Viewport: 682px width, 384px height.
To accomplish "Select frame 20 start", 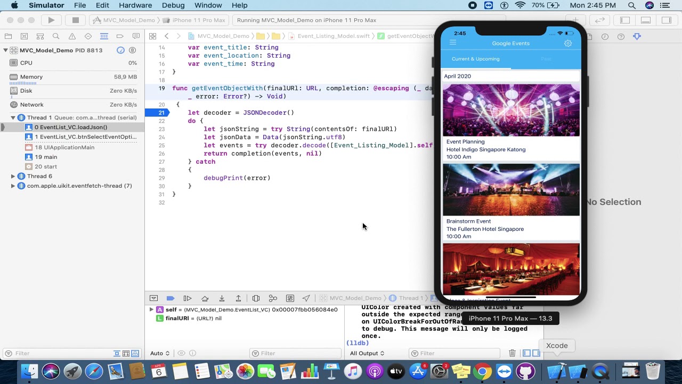I will pos(72,166).
